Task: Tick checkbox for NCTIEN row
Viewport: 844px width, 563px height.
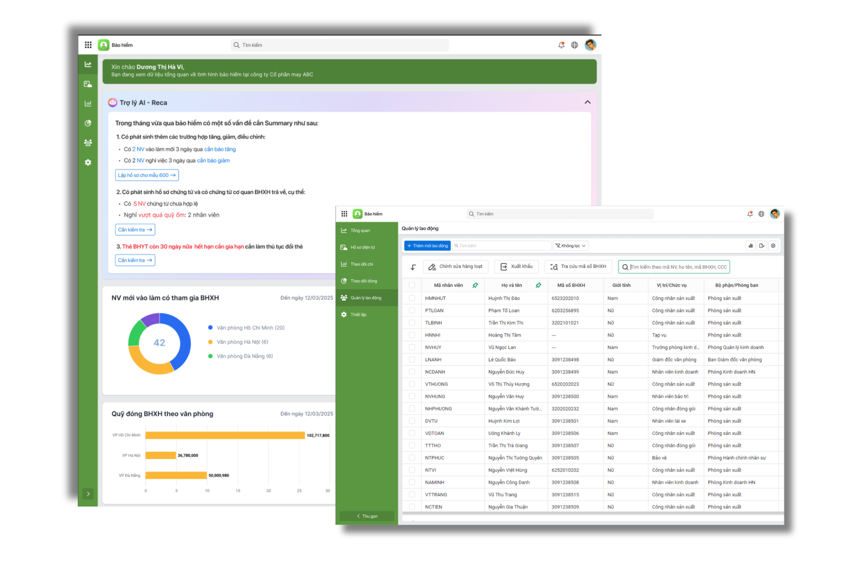Action: click(x=412, y=507)
